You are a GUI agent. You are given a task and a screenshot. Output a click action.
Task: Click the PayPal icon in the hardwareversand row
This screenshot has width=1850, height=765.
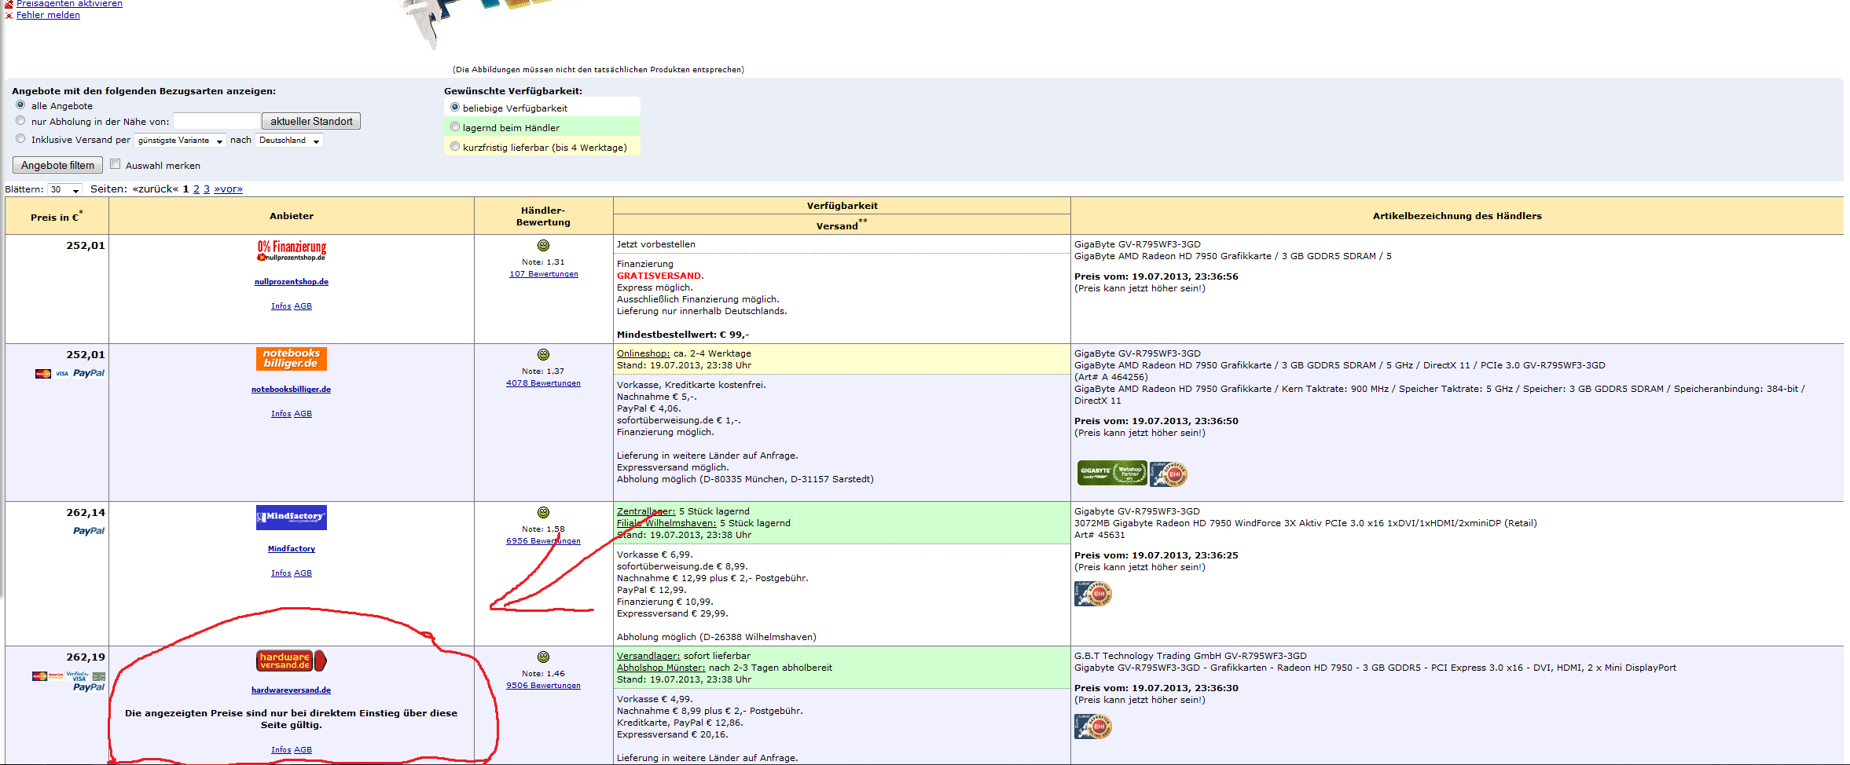[x=89, y=687]
